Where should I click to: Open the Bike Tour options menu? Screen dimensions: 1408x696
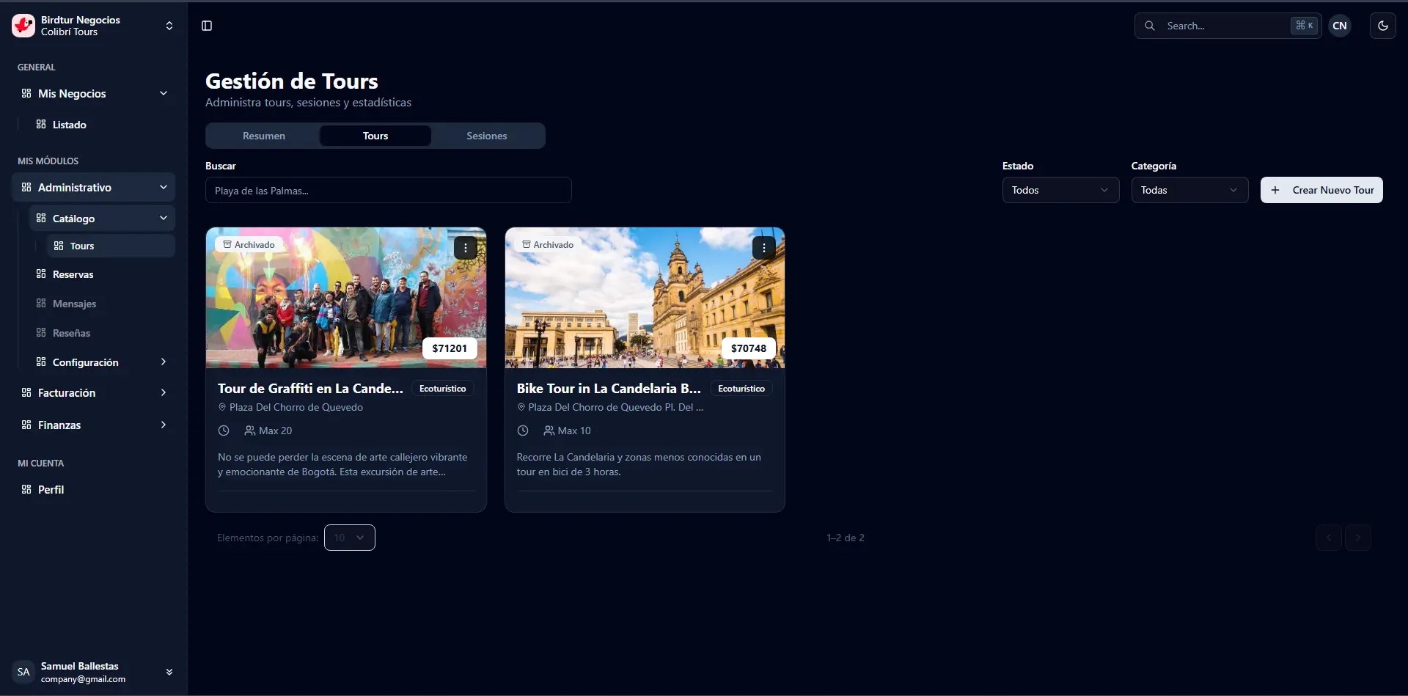point(765,248)
